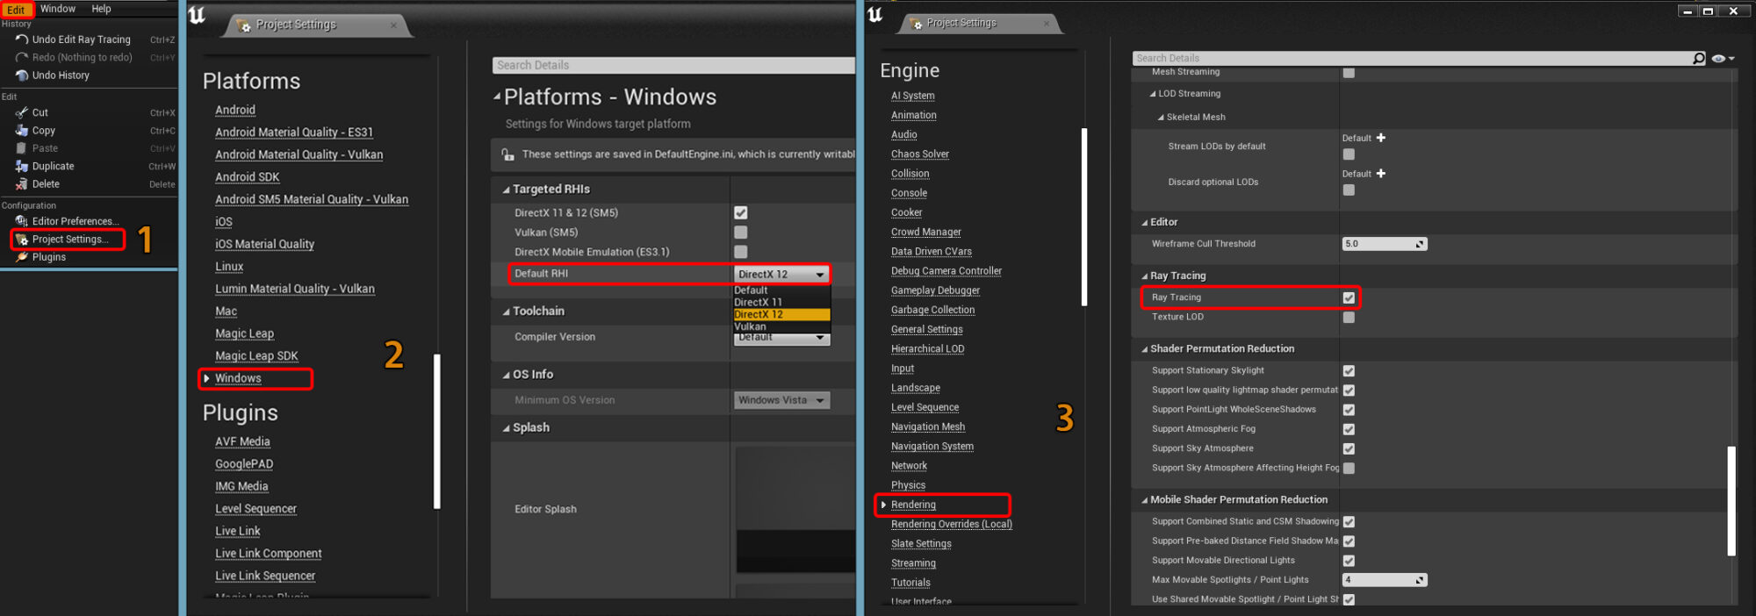Click the Editor Preferences gear icon
The image size is (1756, 616).
pos(22,221)
